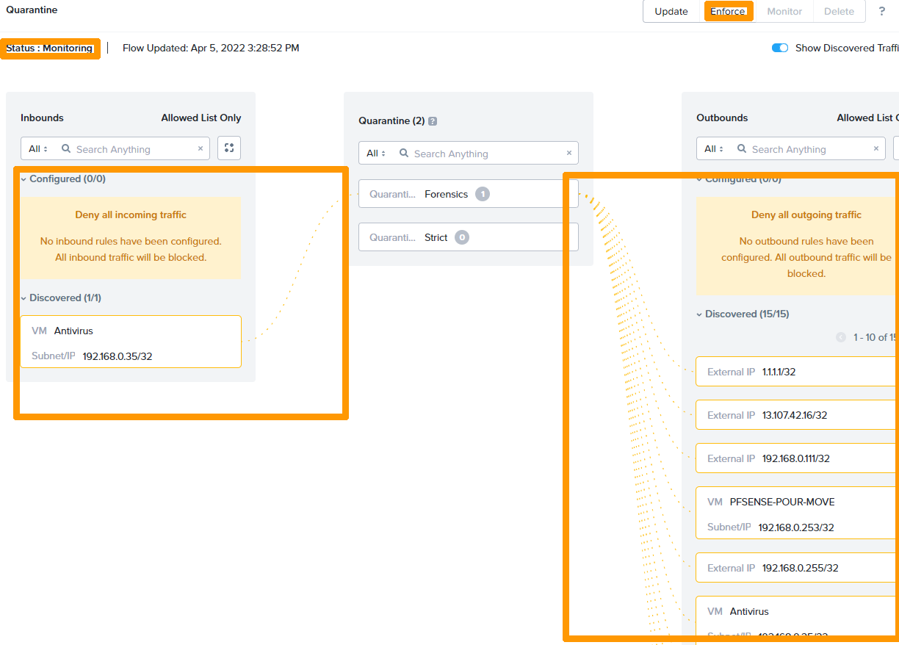
Task: Disable the Show Discovered Traffic toggle
Action: click(x=779, y=47)
